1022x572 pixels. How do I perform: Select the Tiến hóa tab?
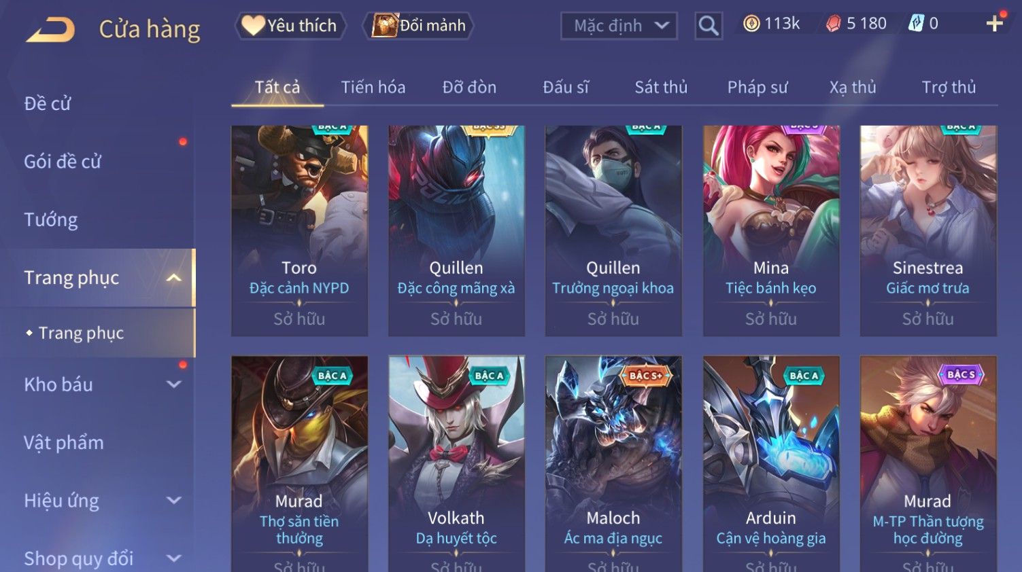coord(373,87)
